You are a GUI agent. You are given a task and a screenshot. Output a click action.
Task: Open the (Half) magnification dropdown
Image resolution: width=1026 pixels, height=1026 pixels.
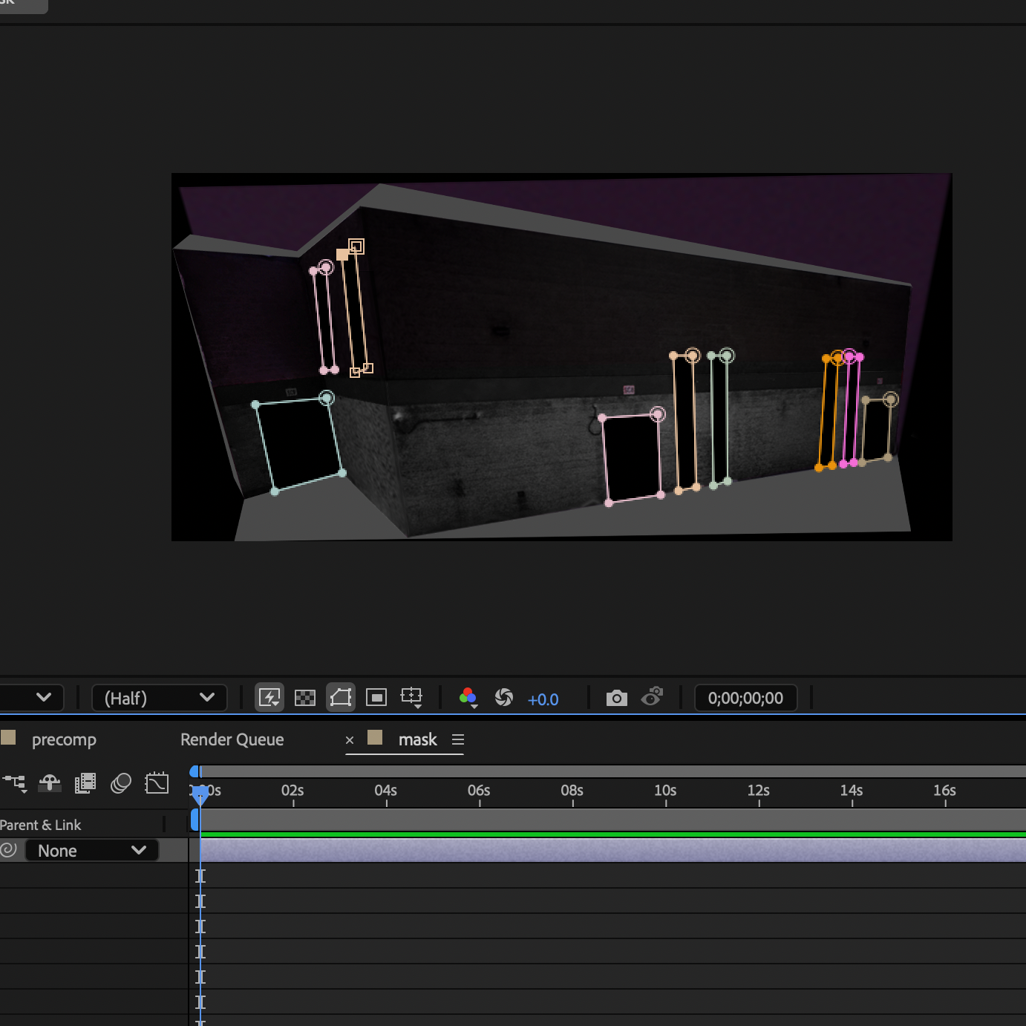(x=159, y=698)
